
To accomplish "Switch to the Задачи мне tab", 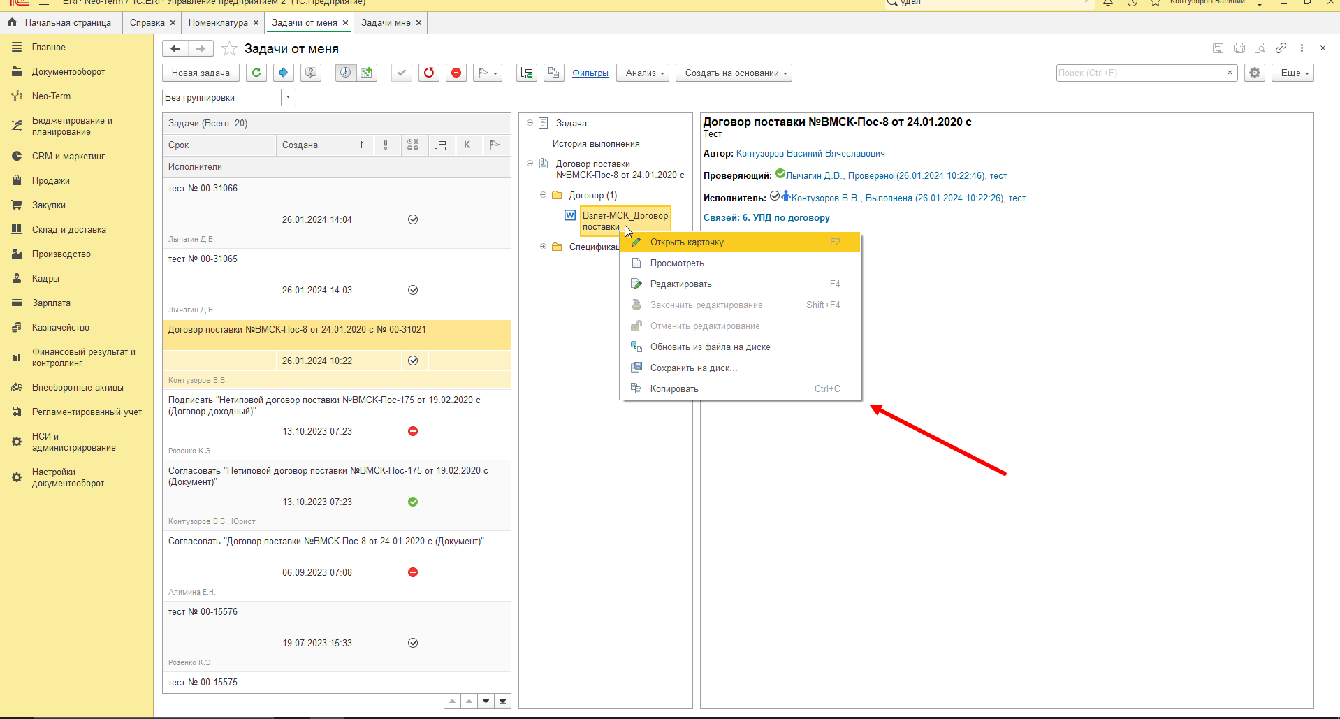I will tap(386, 22).
